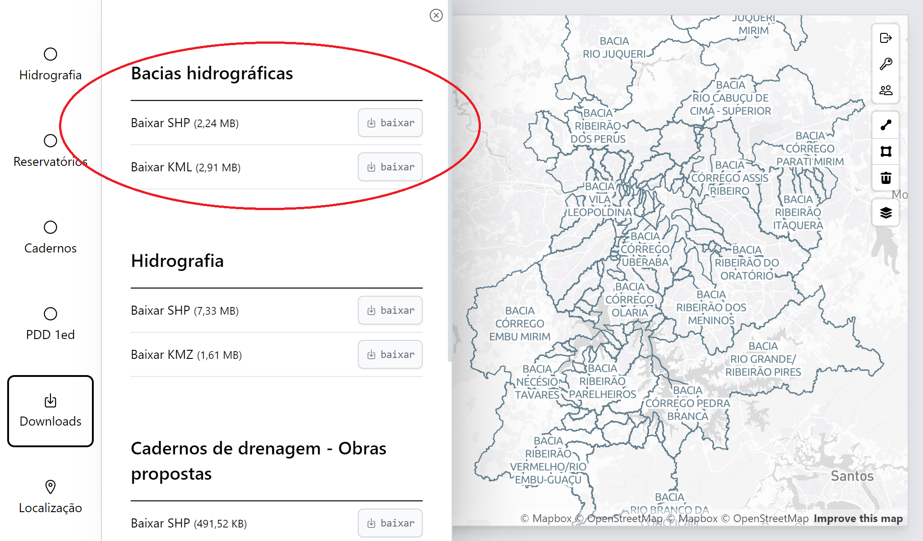923x541 pixels.
Task: Select the polygon drawing tool
Action: point(886,151)
